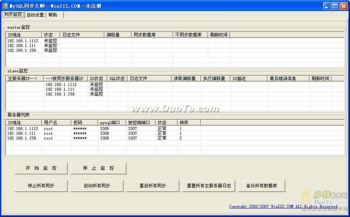Click master list 刷新时间 column header
Screen dimensions: 350x217
coord(219,35)
